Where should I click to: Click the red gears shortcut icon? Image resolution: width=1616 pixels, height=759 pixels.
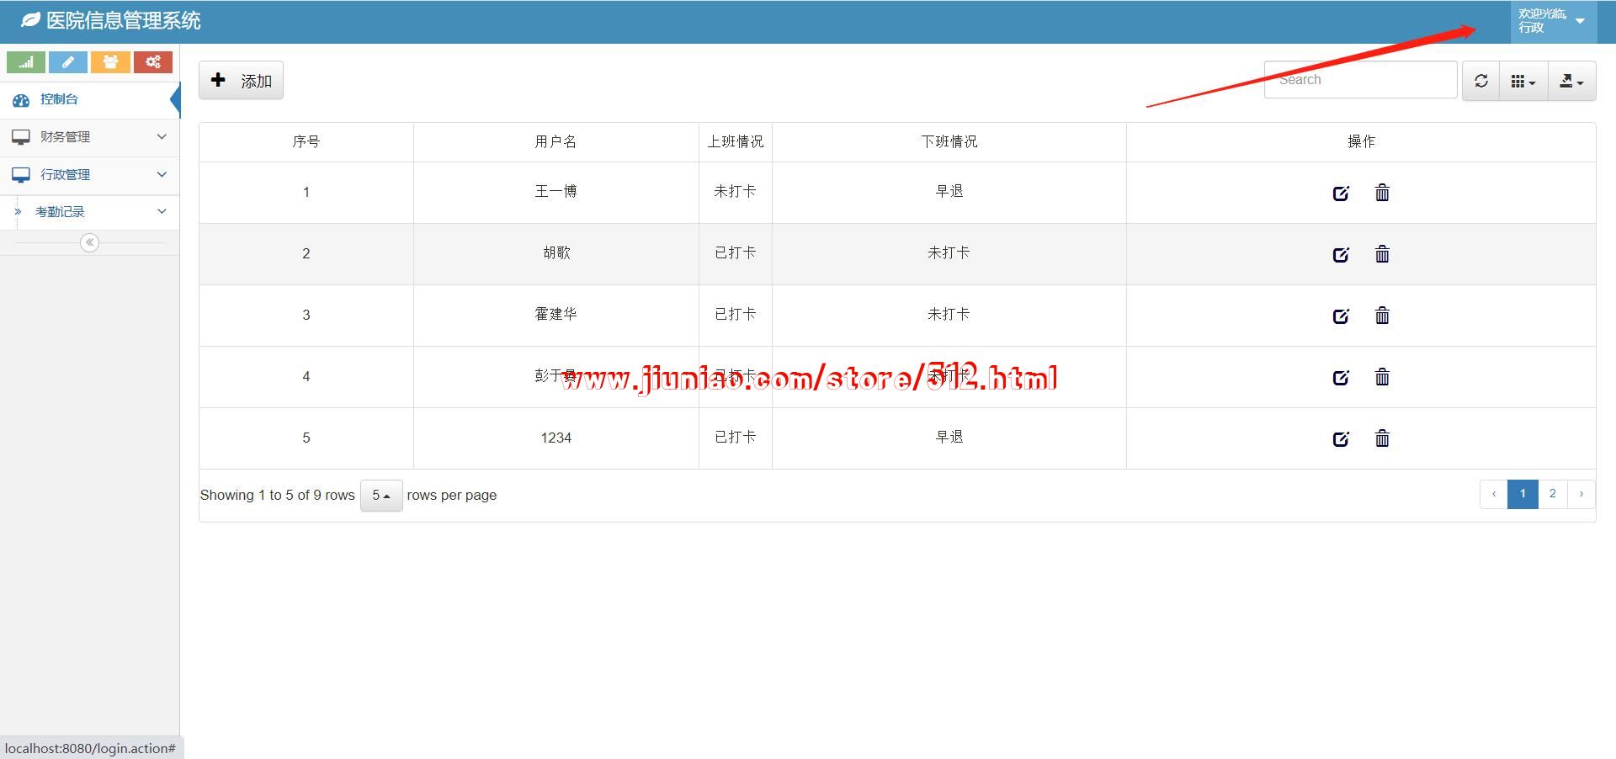tap(152, 62)
